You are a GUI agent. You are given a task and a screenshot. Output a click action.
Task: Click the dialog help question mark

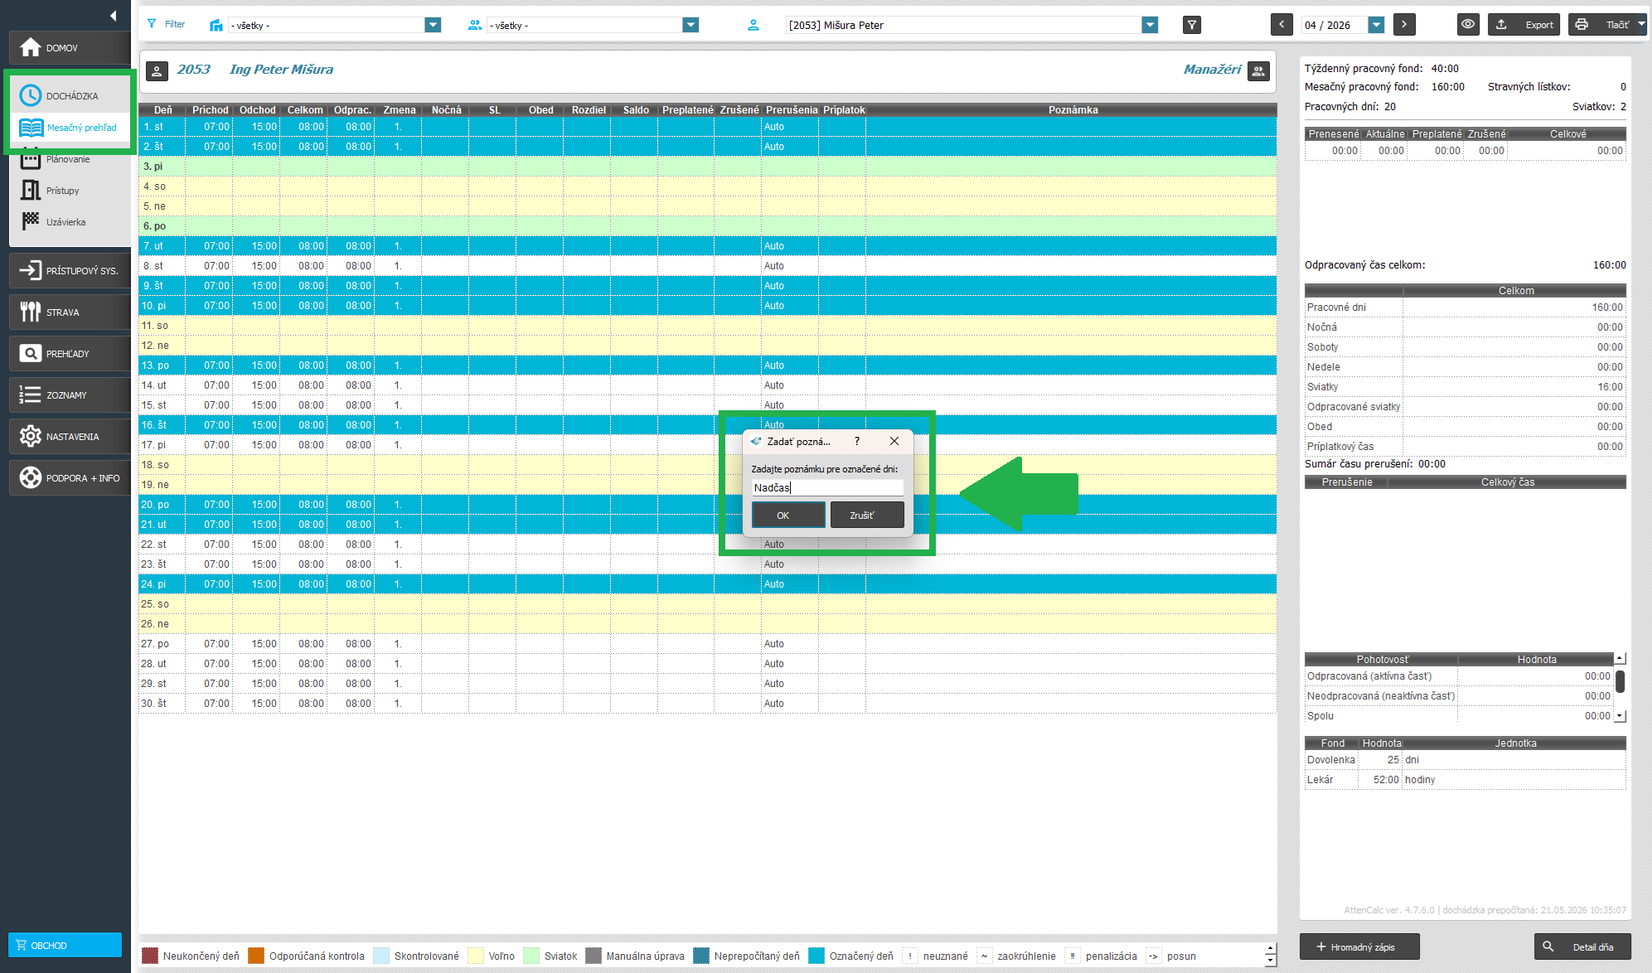(857, 442)
